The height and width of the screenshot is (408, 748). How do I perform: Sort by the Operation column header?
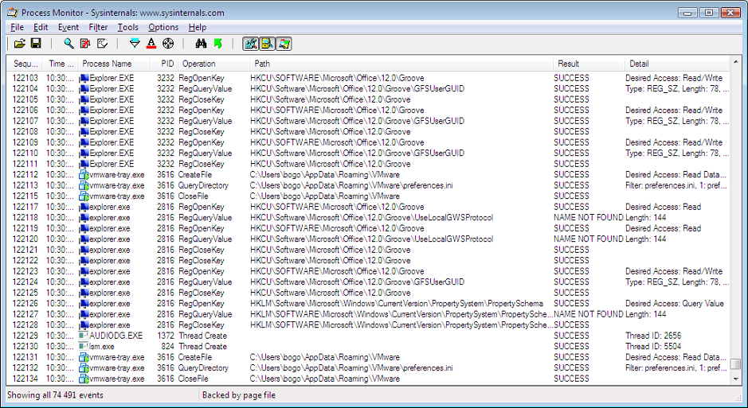click(x=213, y=64)
